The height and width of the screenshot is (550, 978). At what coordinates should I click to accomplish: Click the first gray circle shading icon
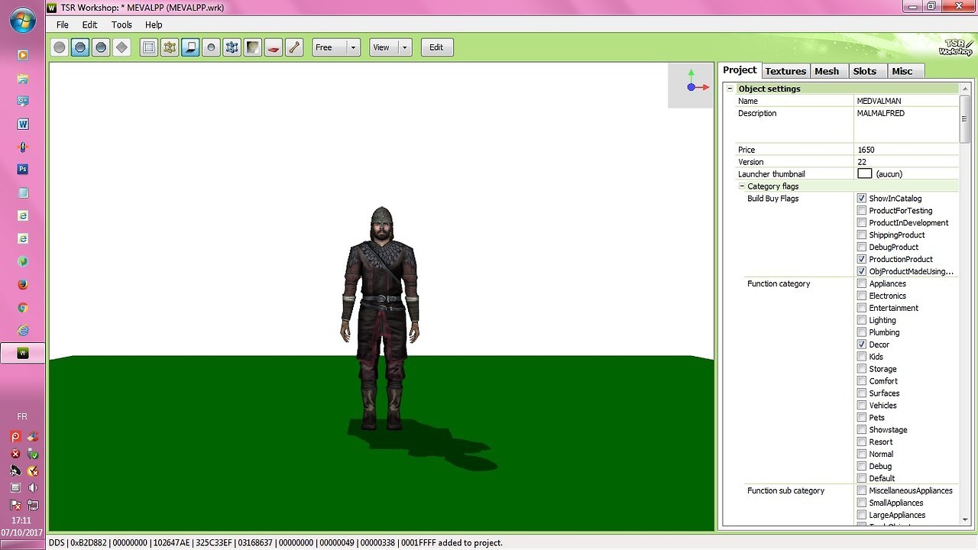(60, 47)
